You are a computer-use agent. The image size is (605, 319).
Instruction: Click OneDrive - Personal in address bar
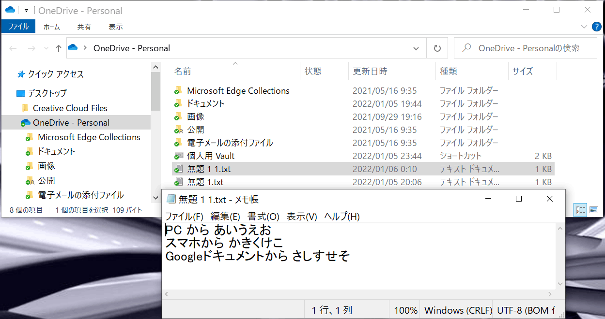[132, 48]
